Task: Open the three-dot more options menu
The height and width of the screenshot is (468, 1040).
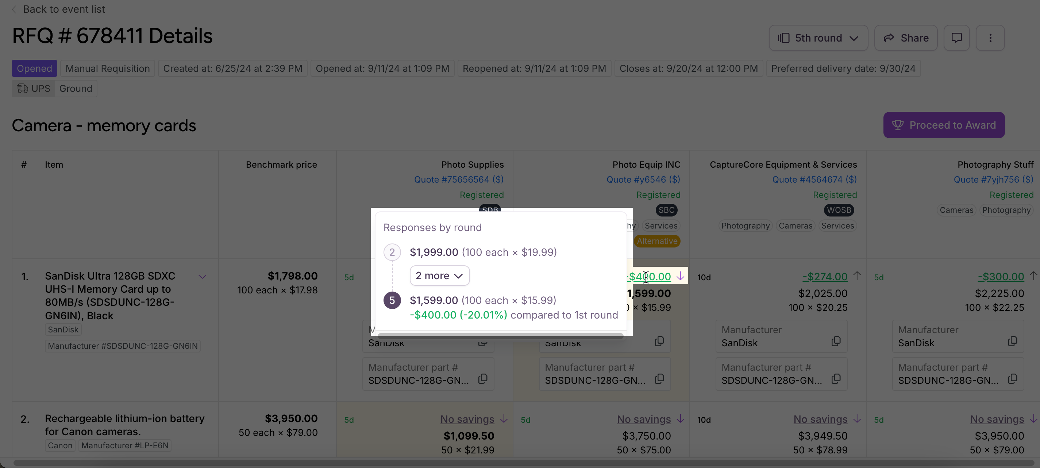Action: (x=990, y=38)
